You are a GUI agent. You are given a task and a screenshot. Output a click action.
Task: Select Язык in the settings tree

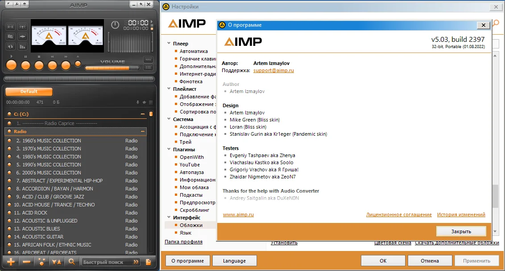[x=186, y=233]
